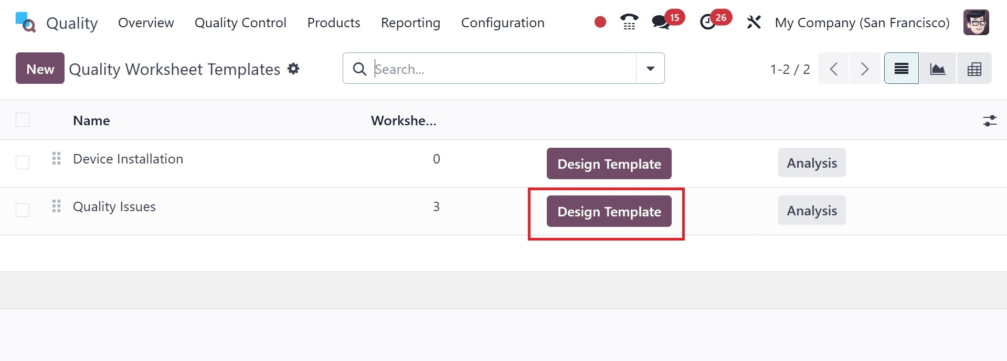Open the Reporting menu
Viewport: 1007px width, 361px height.
click(x=410, y=23)
